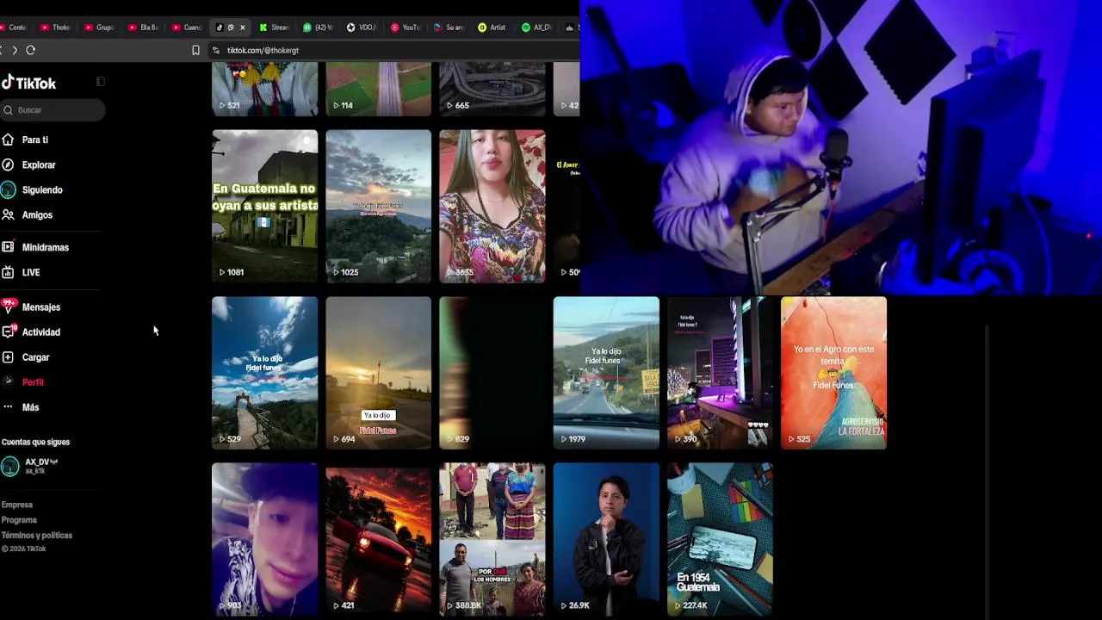Open video 'En Guatemala no oyan a sus artistas'

(265, 206)
